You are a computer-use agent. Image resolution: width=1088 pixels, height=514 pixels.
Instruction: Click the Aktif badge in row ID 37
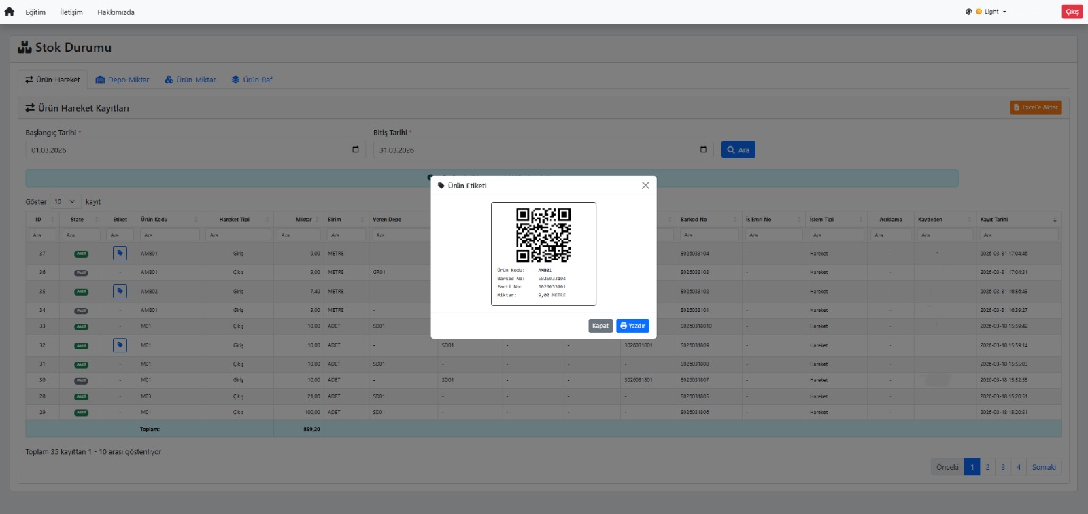[81, 254]
